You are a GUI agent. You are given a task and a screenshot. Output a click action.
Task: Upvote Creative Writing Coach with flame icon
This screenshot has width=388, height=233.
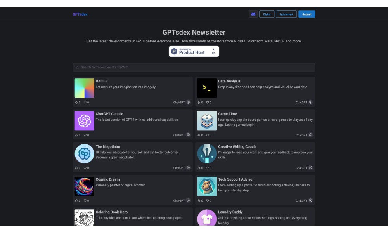pyautogui.click(x=199, y=168)
